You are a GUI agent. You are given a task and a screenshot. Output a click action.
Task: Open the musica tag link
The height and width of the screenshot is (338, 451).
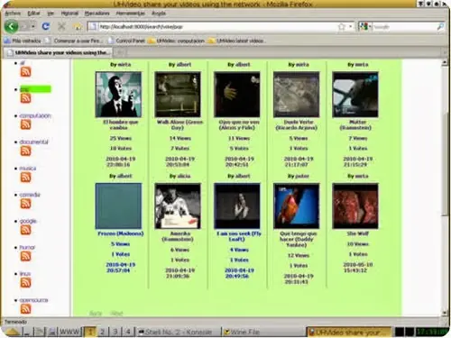coord(28,169)
